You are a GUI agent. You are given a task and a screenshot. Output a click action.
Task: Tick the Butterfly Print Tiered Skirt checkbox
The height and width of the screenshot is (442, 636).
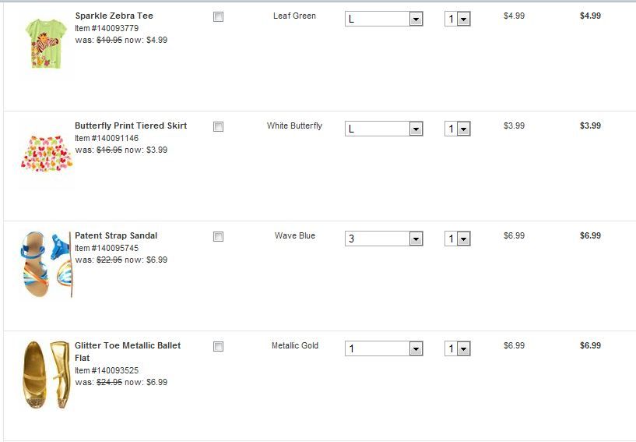point(218,126)
